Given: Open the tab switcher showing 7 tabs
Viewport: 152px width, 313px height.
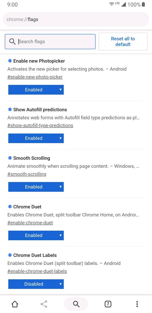Looking at the screenshot, I should [x=108, y=304].
